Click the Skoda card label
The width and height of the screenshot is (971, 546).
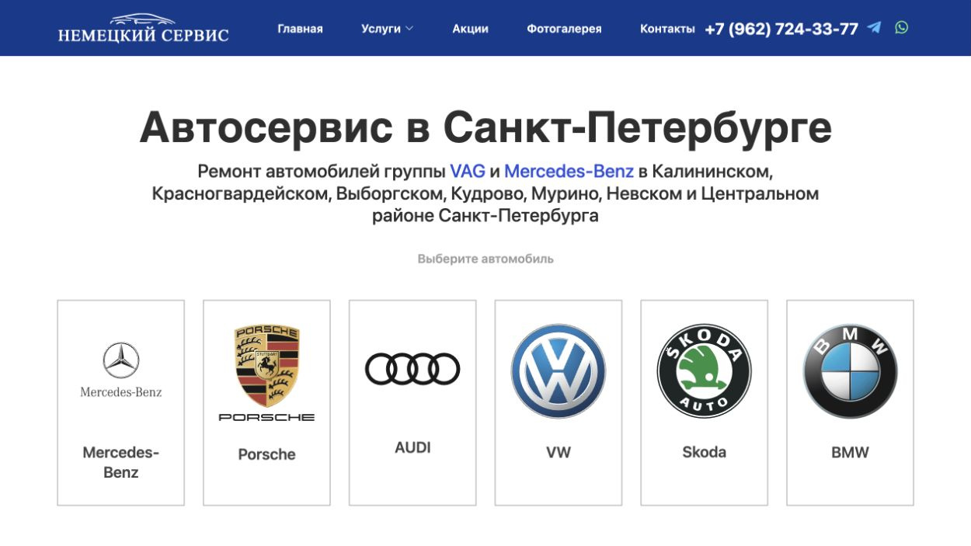tap(705, 452)
